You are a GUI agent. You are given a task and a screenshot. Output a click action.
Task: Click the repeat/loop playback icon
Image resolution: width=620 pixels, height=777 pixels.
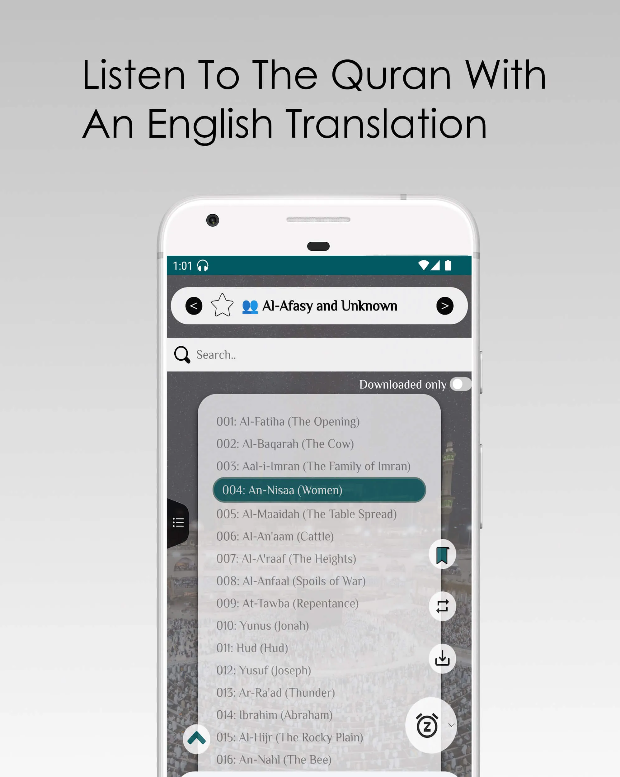tap(443, 606)
